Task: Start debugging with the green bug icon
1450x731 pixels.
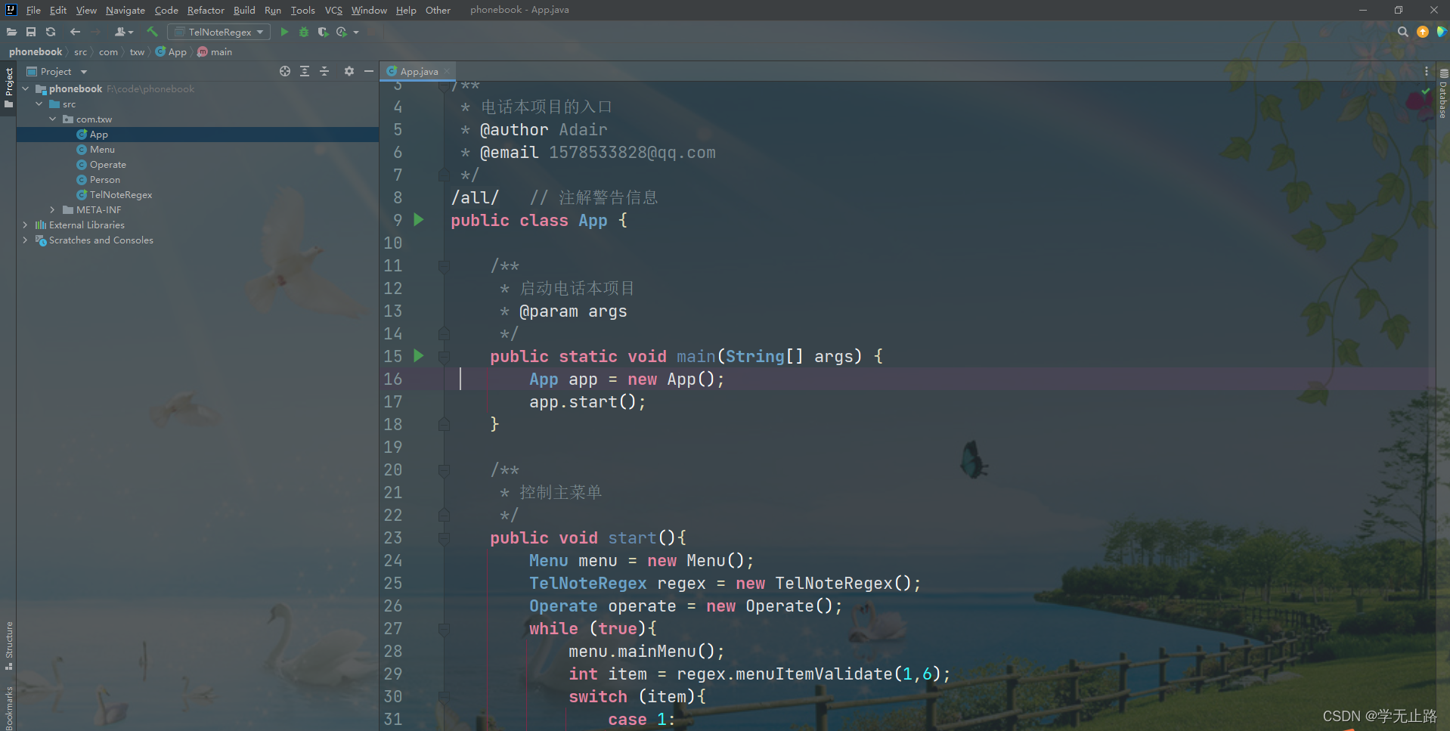Action: coord(304,32)
